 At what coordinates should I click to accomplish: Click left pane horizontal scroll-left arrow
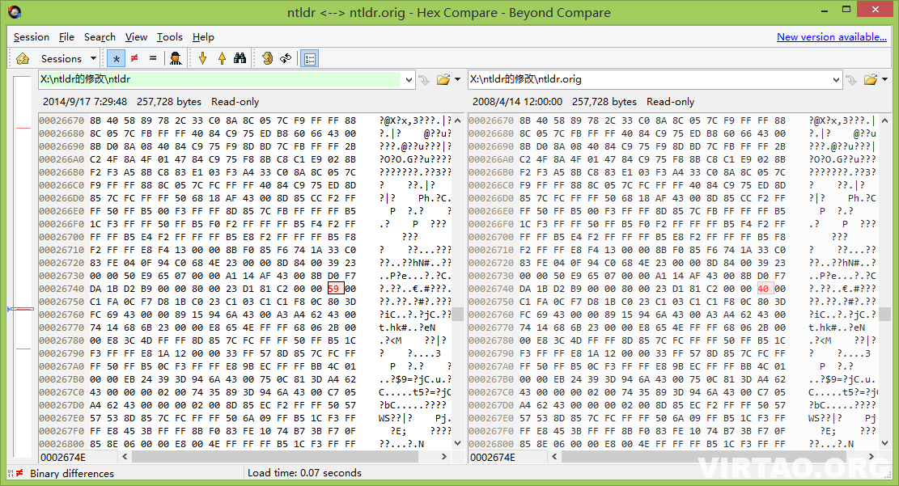click(x=125, y=456)
